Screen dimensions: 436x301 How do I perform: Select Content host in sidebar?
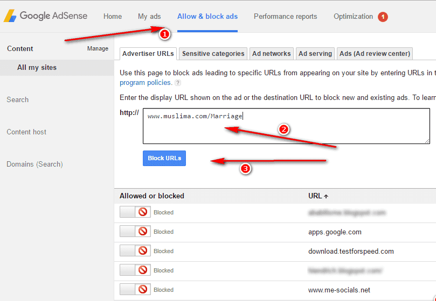[x=26, y=132]
